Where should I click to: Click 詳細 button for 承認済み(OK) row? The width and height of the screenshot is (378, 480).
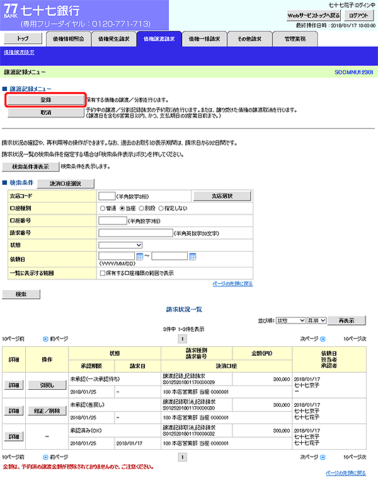[x=14, y=436]
